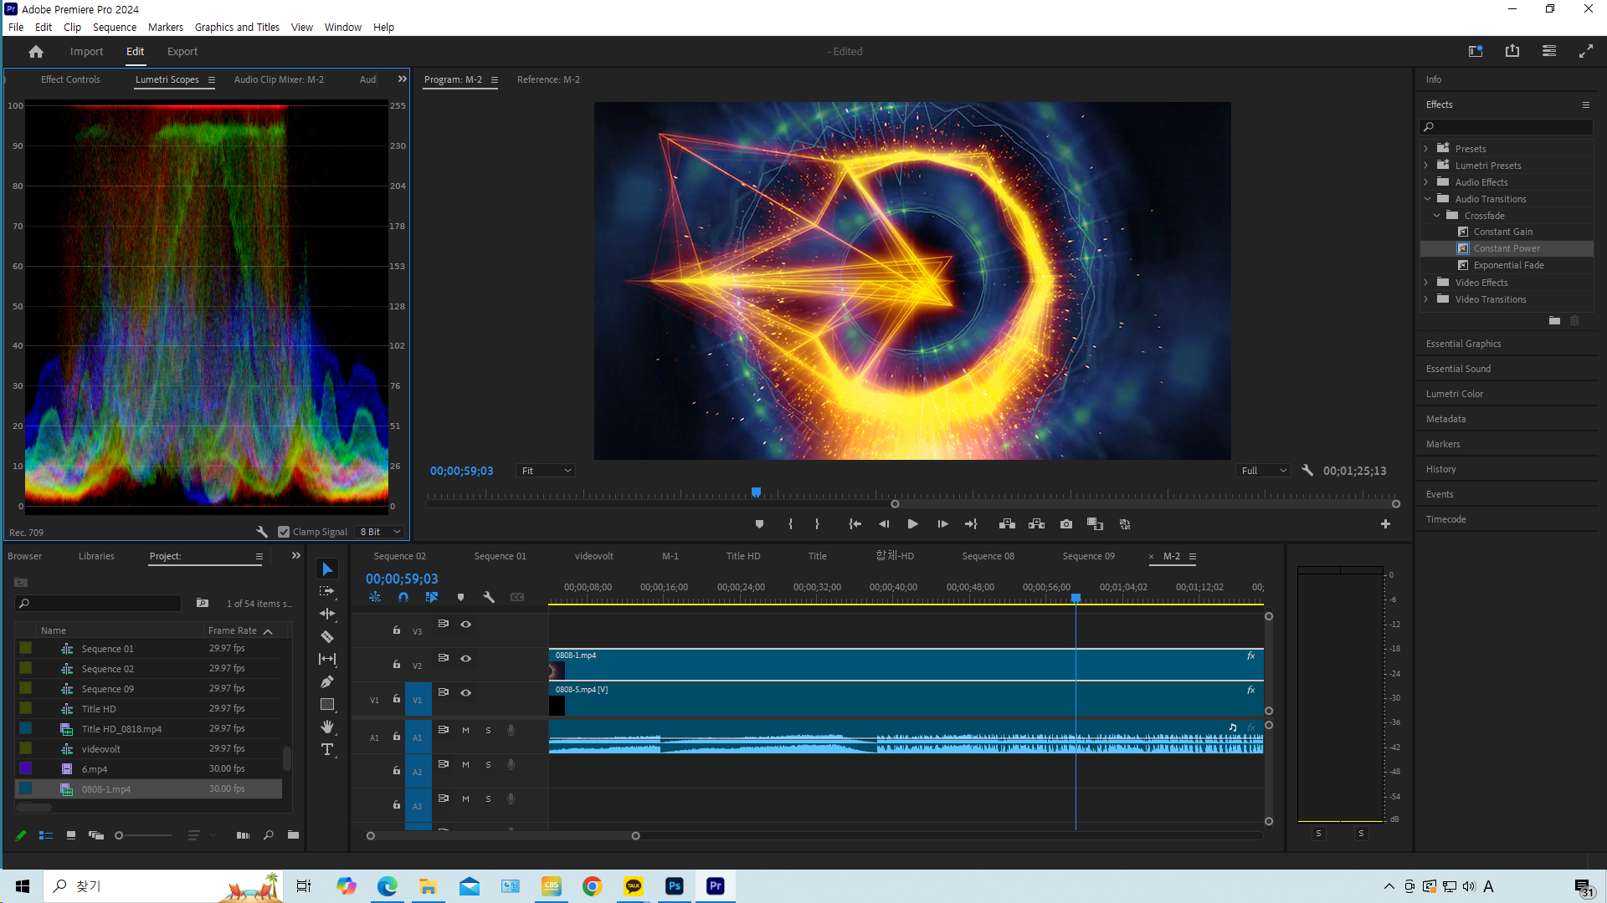Click the Effects panel search field
Image resolution: width=1607 pixels, height=903 pixels.
tap(1511, 127)
